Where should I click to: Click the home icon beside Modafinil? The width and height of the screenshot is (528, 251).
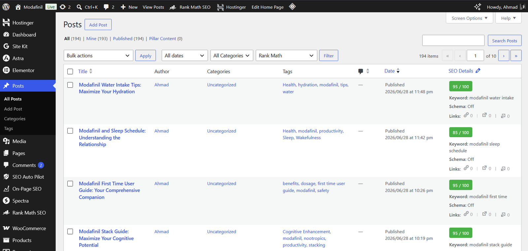[x=18, y=7]
